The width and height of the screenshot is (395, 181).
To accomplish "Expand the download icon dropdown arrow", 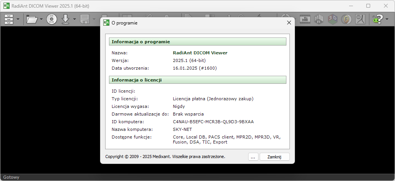I will [75, 19].
